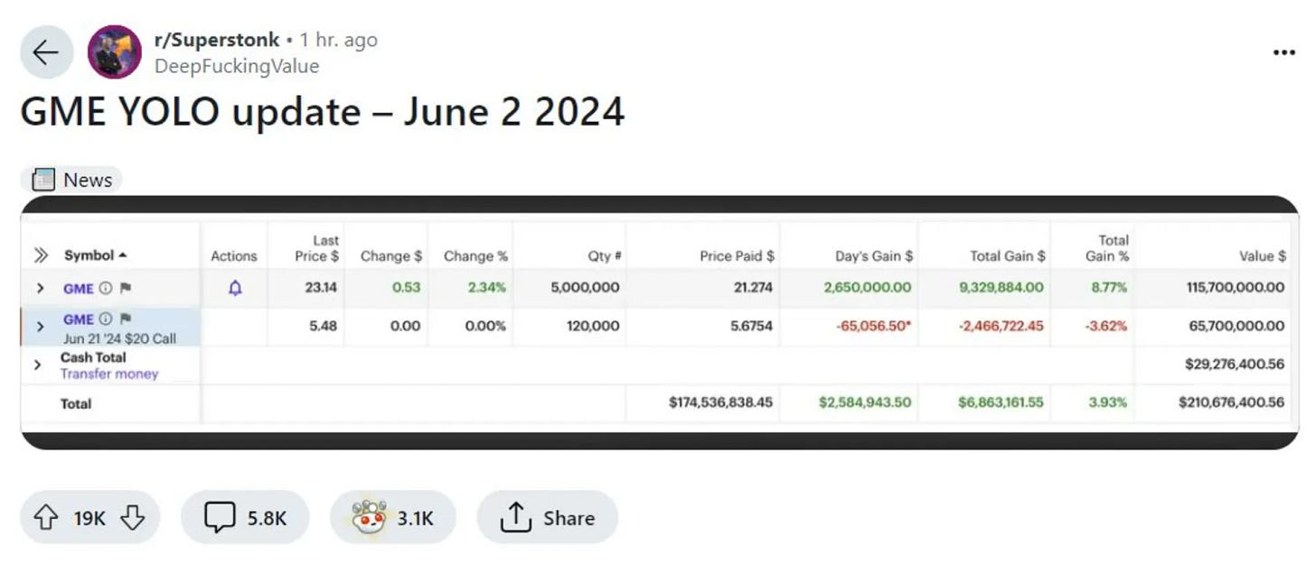Open the post's three-dot options menu

[x=1283, y=52]
